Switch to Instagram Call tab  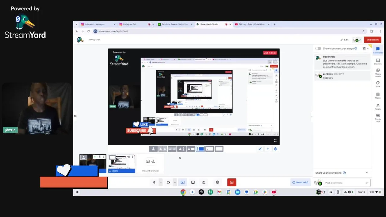click(x=136, y=24)
